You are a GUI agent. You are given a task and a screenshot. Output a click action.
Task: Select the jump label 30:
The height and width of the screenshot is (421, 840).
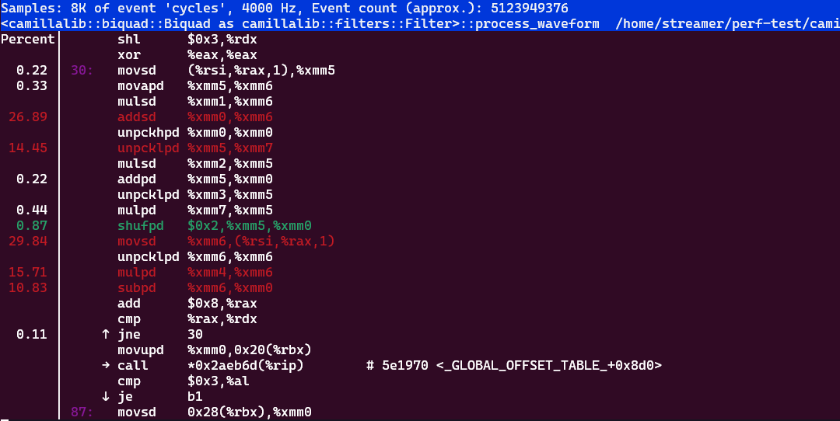[82, 70]
